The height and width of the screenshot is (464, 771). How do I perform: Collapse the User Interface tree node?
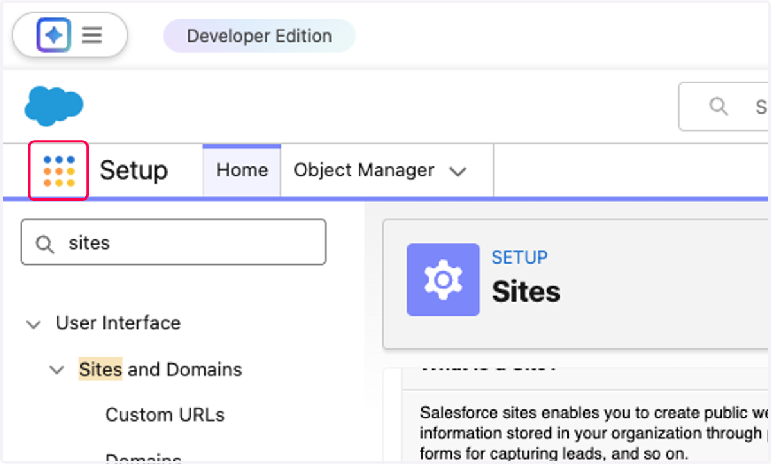click(x=33, y=324)
